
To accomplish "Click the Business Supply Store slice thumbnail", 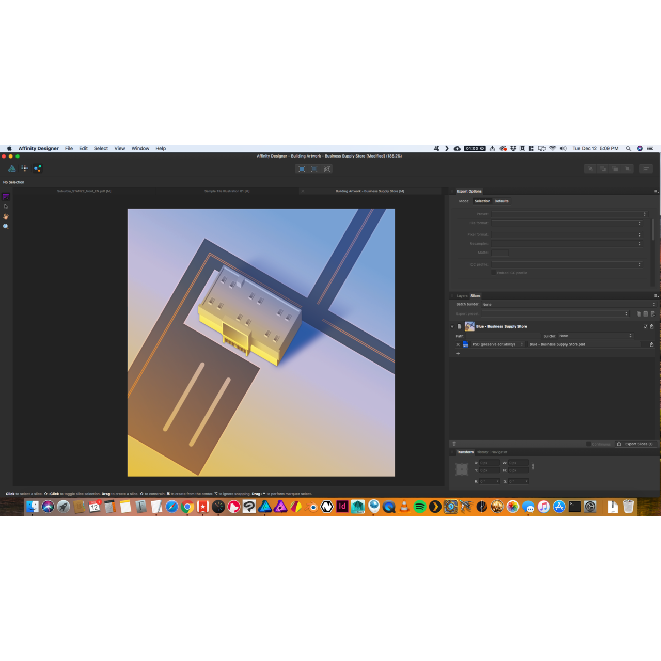I will click(469, 326).
